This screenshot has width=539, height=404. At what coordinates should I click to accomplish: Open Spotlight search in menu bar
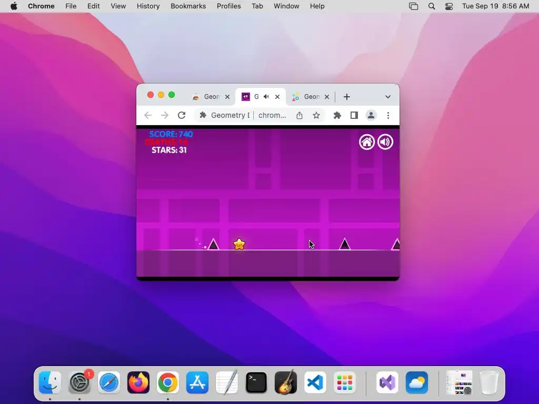click(432, 6)
